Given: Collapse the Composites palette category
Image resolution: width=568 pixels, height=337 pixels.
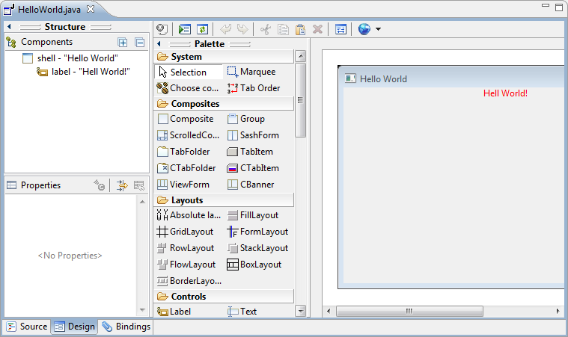Looking at the screenshot, I should click(224, 104).
